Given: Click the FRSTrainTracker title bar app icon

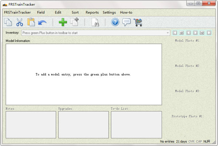Looking at the screenshot, I should coord(5,5).
